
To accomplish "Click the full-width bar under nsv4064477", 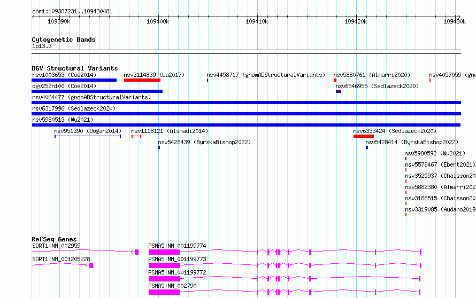I will pyautogui.click(x=246, y=103).
